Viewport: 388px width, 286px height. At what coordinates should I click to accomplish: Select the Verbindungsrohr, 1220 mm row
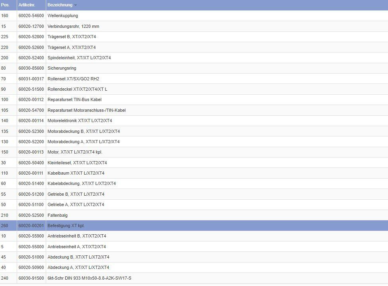[x=73, y=26]
